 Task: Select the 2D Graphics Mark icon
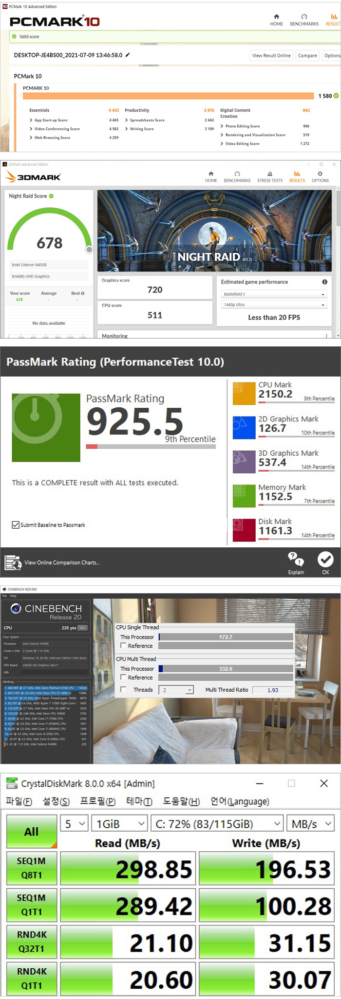click(244, 427)
